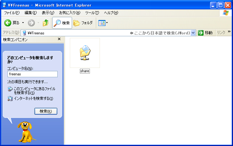Expand the Views dropdown arrow
This screenshot has width=233, height=146.
click(107, 23)
